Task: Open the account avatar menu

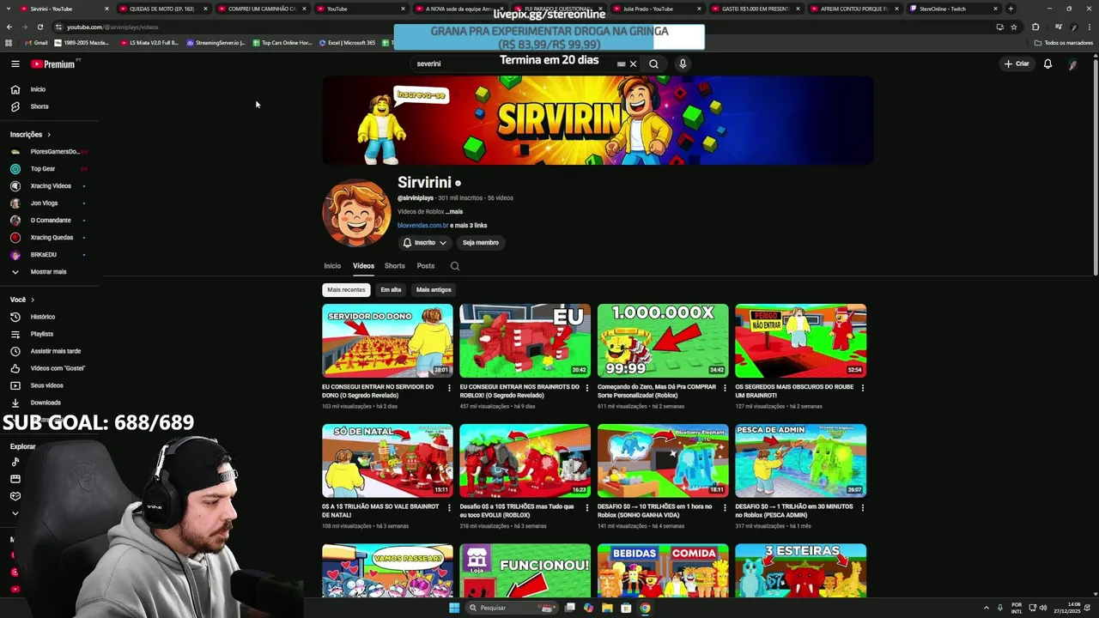Action: coord(1072,64)
